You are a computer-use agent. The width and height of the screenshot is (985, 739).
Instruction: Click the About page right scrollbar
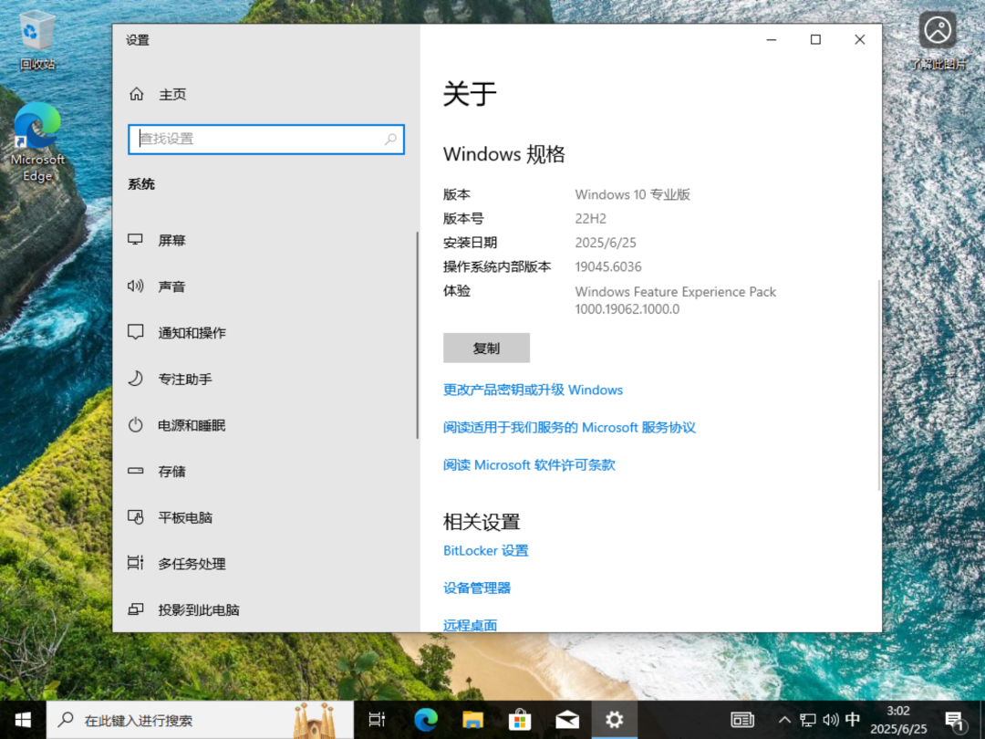click(879, 385)
